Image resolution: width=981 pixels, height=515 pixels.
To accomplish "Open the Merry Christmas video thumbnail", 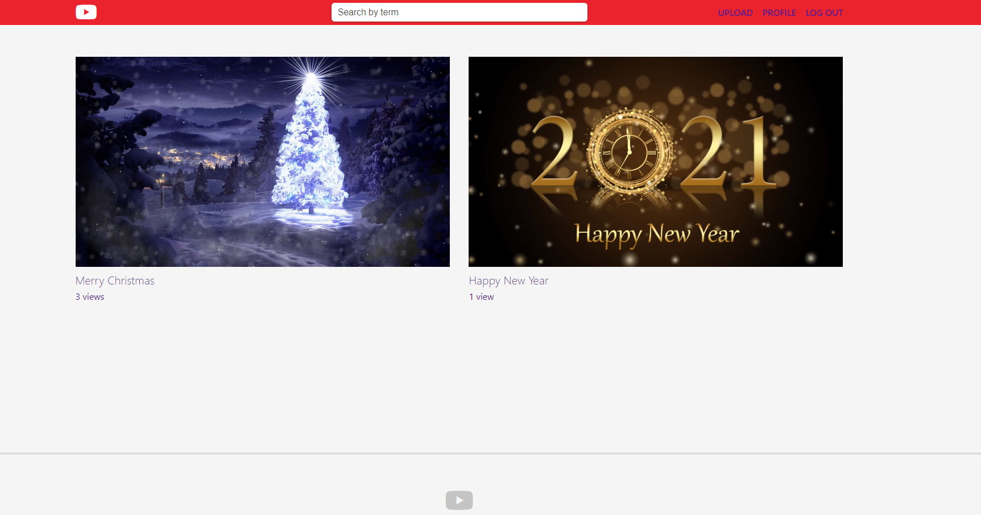I will (x=262, y=161).
